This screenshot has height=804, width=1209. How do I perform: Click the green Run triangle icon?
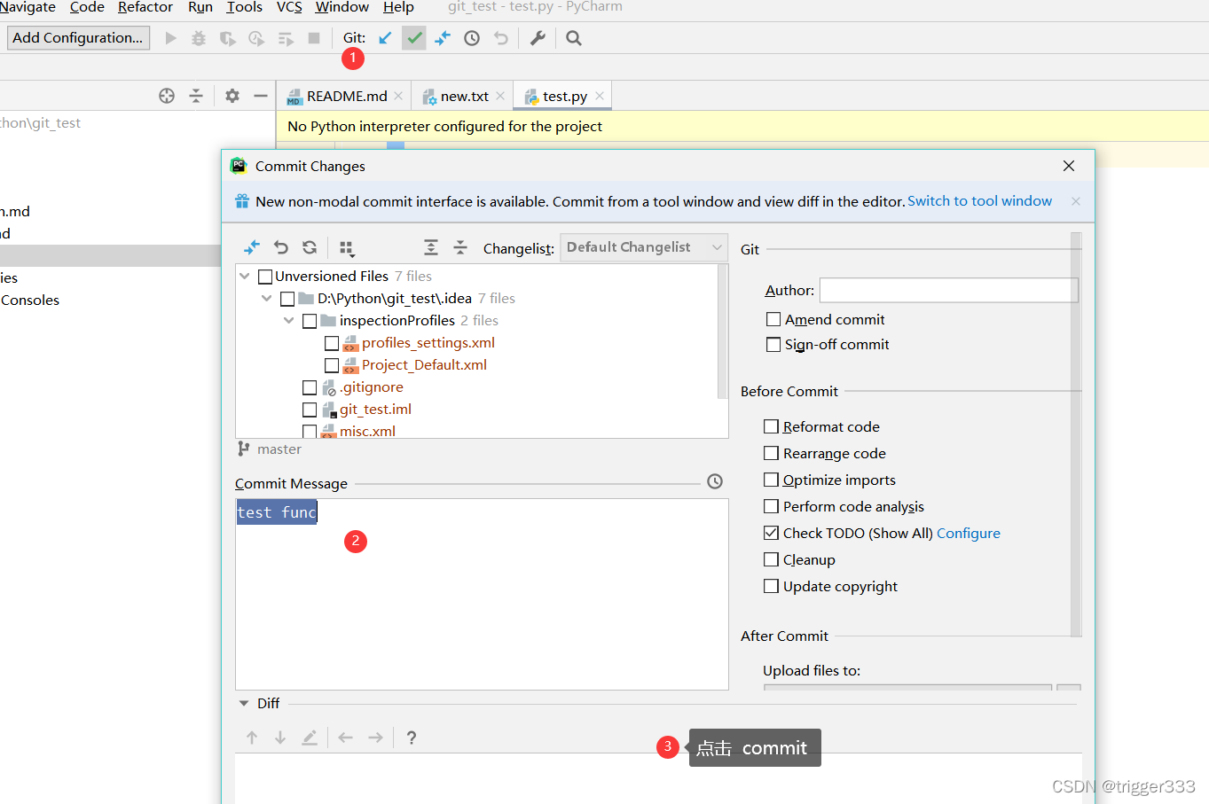pyautogui.click(x=171, y=38)
